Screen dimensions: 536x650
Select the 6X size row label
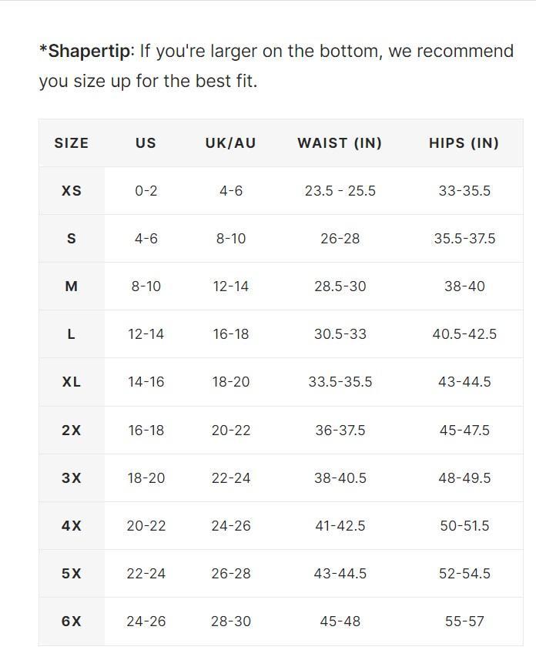tap(72, 622)
